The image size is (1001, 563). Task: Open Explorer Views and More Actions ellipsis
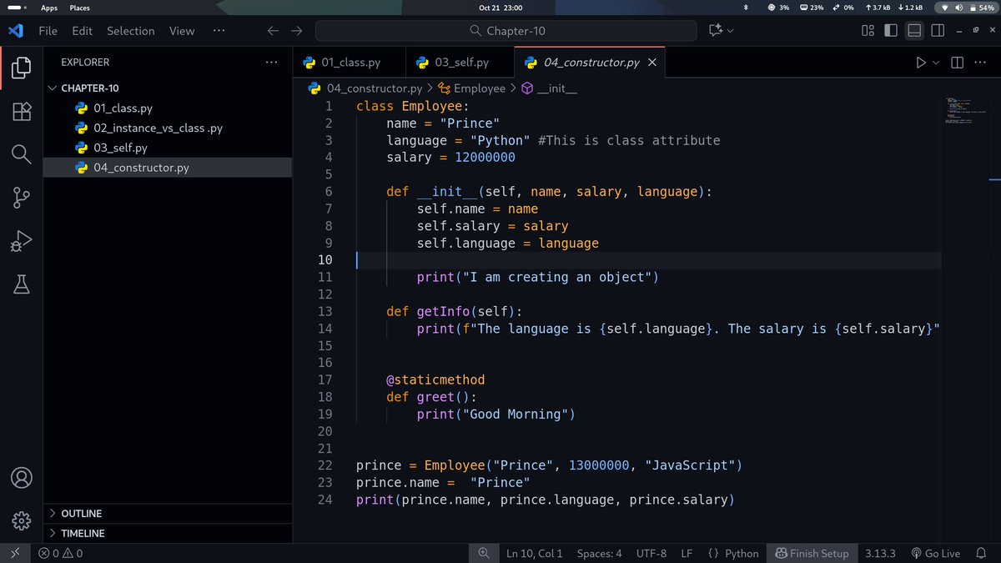coord(271,63)
